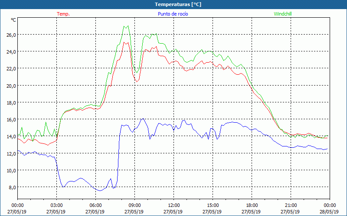The height and width of the screenshot is (216, 347).
Task: Click the 18:00 time axis label
Action: (x=252, y=206)
